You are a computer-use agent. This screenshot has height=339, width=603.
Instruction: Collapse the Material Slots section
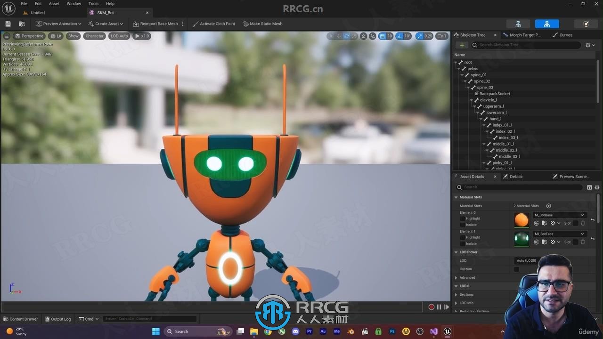tap(456, 197)
